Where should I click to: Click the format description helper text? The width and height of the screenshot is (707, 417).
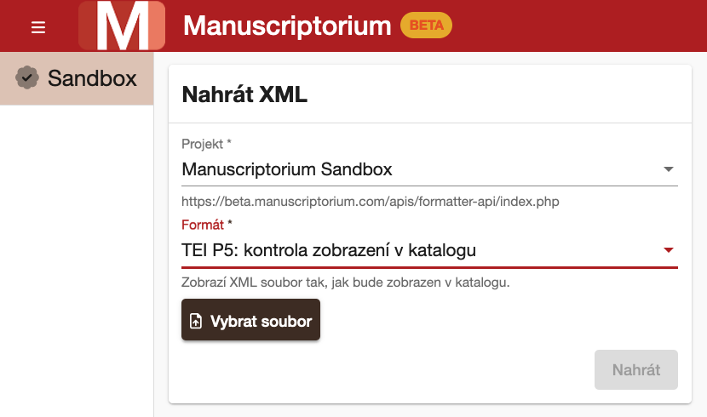(x=345, y=283)
